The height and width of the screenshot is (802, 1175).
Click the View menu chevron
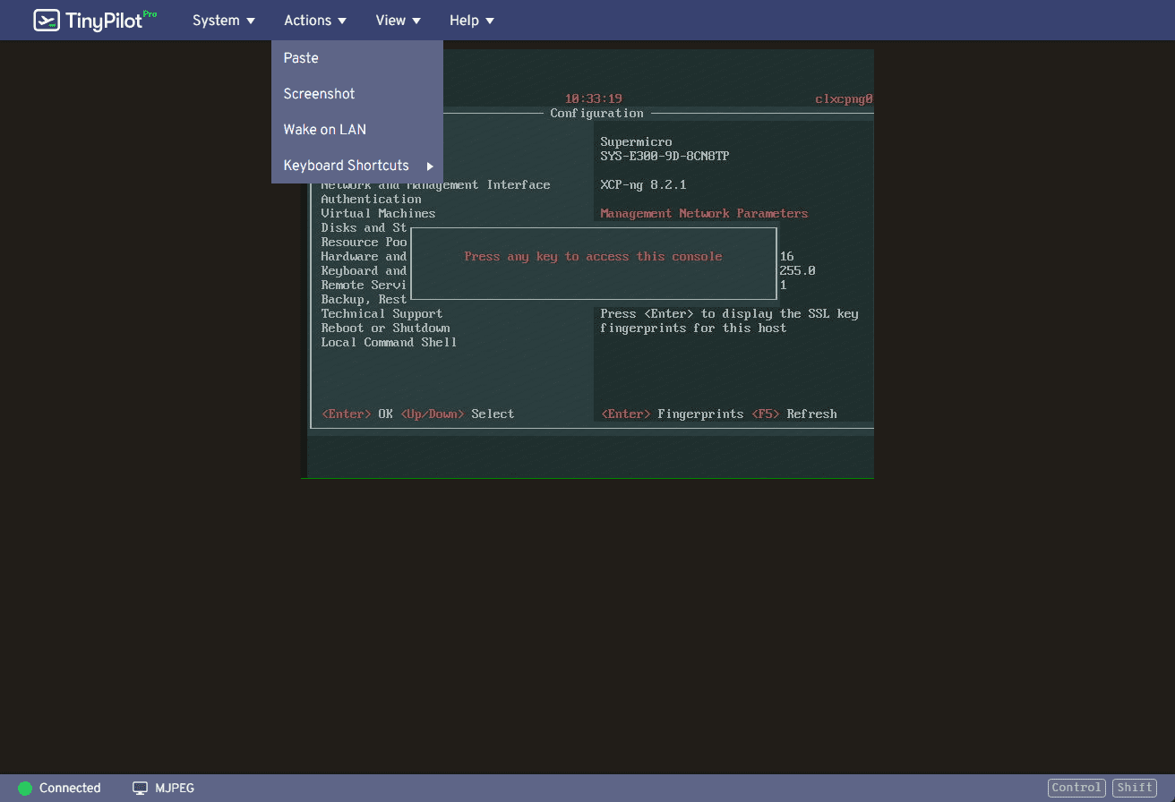[416, 20]
